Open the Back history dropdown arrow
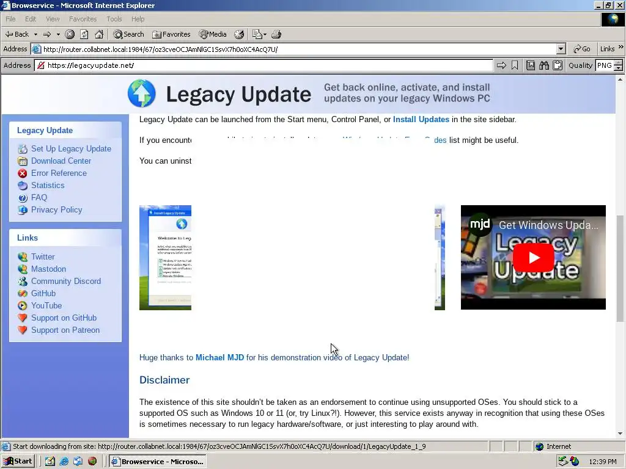This screenshot has width=626, height=469. click(35, 34)
